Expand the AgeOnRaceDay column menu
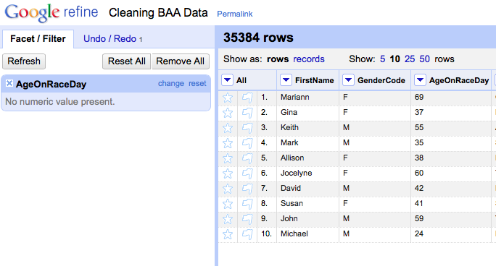The height and width of the screenshot is (266, 496). click(420, 80)
